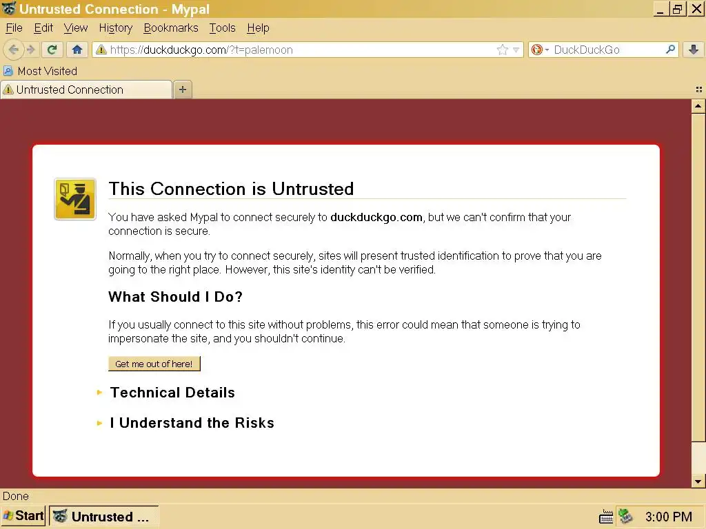Viewport: 706px width, 529px height.
Task: Open the Downloads arrow button
Action: pyautogui.click(x=694, y=50)
